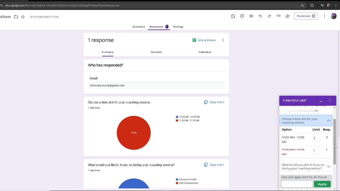The height and width of the screenshot is (191, 340).
Task: Click the email tohaumarovusa@gmail.com
Action: (x=107, y=85)
